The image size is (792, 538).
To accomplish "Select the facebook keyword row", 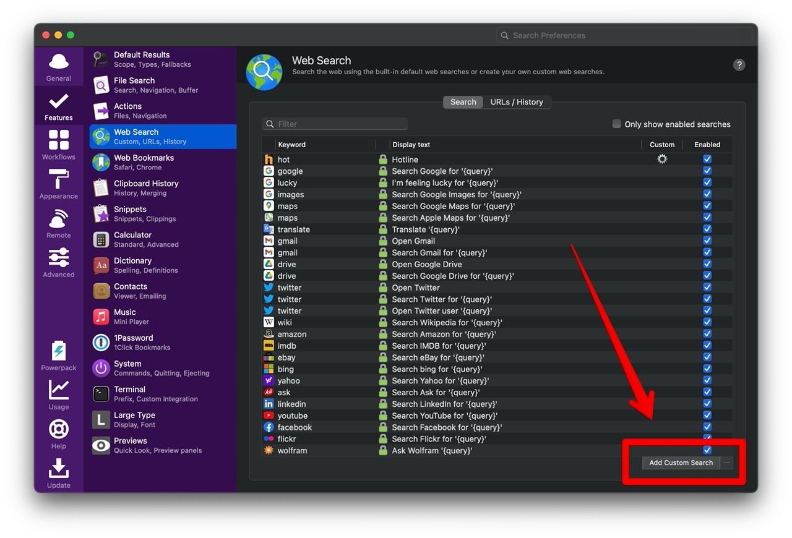I will [x=497, y=427].
